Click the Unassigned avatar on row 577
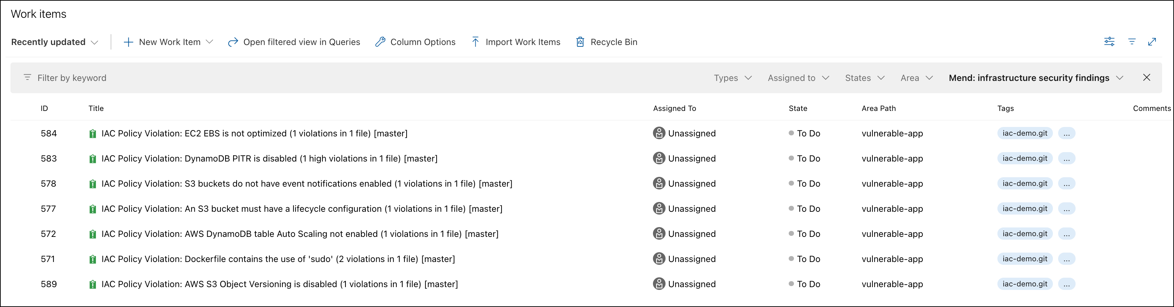This screenshot has height=307, width=1174. click(659, 208)
